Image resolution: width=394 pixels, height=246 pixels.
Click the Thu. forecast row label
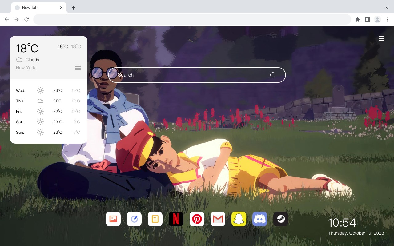click(x=20, y=101)
